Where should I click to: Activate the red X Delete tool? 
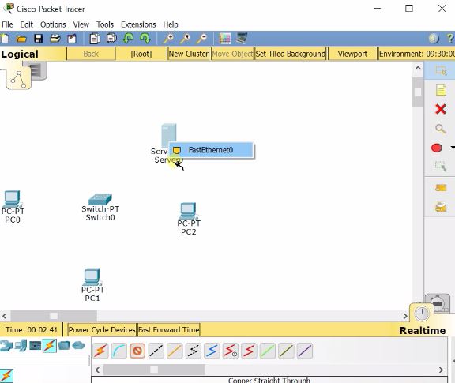pos(441,109)
